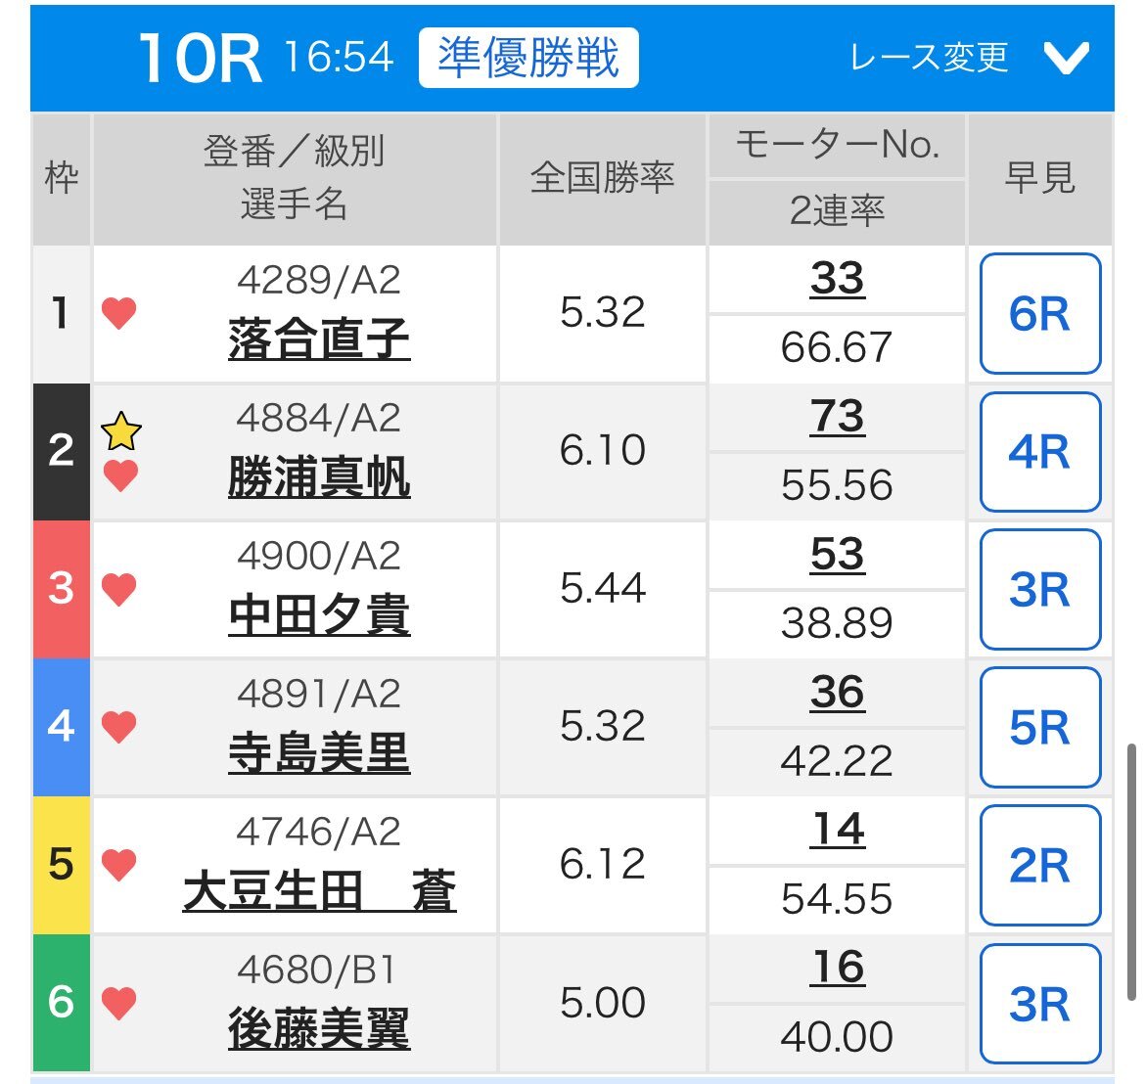Screen dimensions: 1145x1084
Task: Toggle the heart favorite for 落合直子
Action: 119,313
